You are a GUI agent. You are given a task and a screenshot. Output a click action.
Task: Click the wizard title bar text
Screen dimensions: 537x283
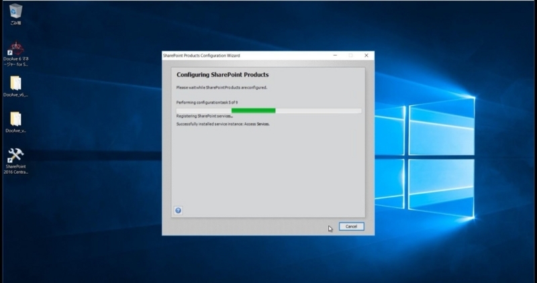tap(201, 56)
